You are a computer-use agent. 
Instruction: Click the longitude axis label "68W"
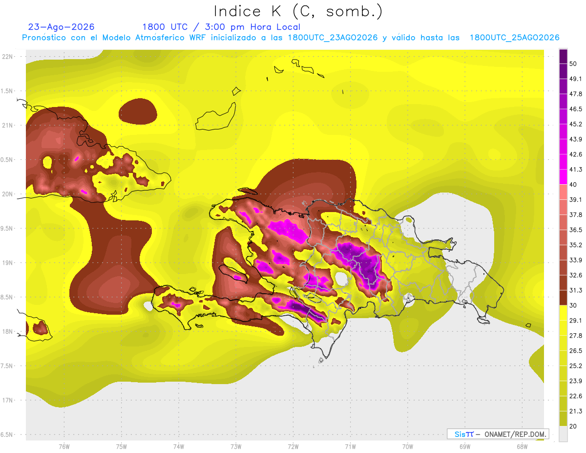point(522,446)
